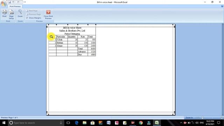Open Microsoft Edge from taskbar

77,123
